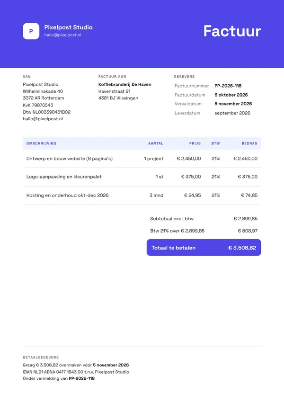Select the Havenstraat 21 line

(115, 91)
